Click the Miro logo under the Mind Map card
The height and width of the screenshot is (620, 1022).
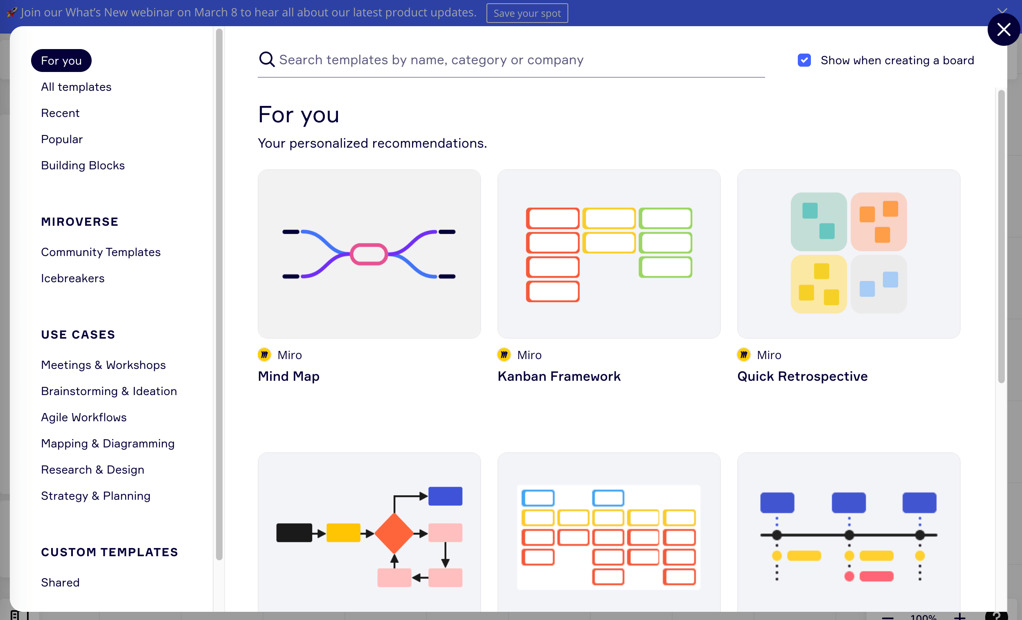point(264,355)
